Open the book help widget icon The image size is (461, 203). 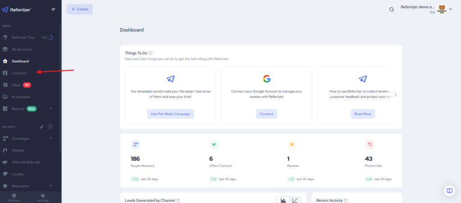(449, 191)
